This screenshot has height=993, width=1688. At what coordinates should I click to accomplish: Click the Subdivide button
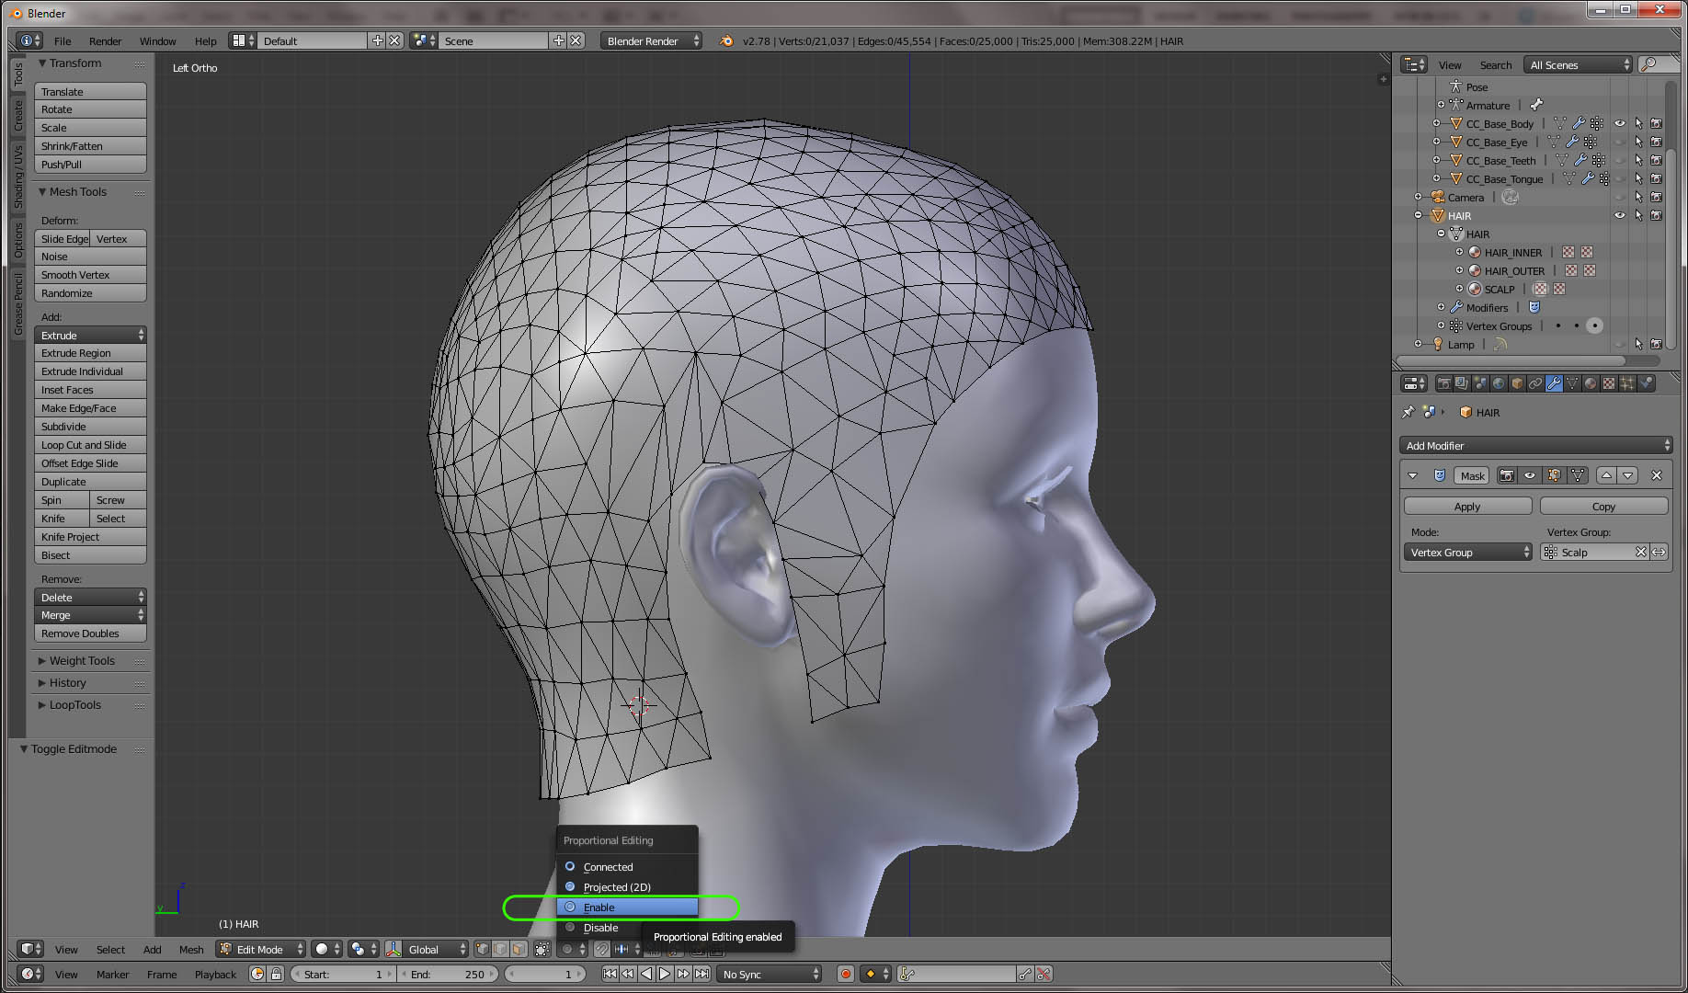pos(90,426)
